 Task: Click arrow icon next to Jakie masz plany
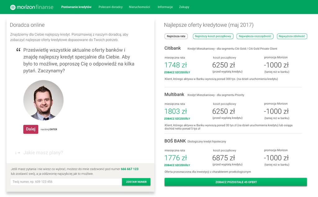pyautogui.click(x=19, y=153)
